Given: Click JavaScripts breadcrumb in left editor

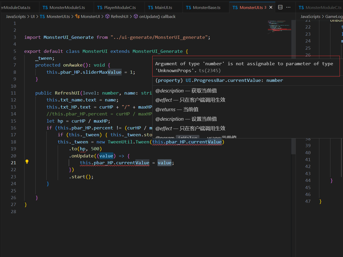Looking at the screenshot, I should point(16,16).
